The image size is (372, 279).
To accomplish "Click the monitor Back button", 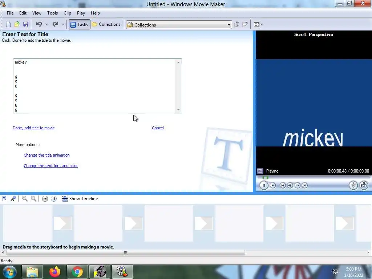I will coord(283,185).
